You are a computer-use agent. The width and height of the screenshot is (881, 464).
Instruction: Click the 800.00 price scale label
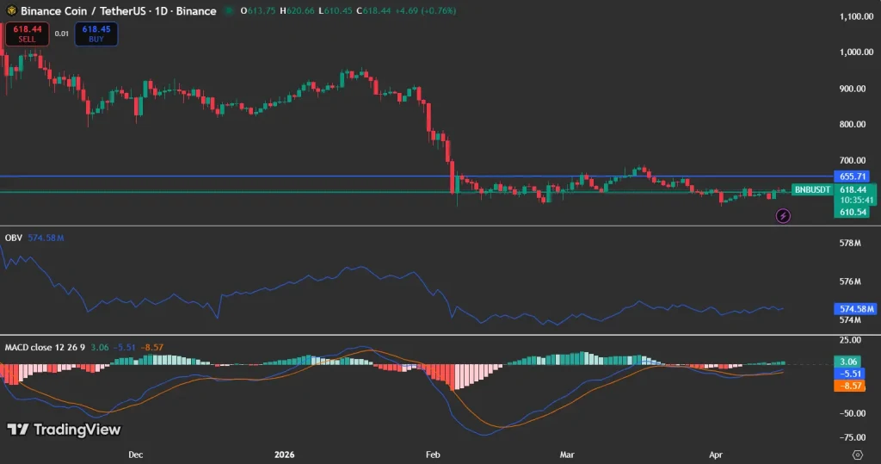coord(853,124)
